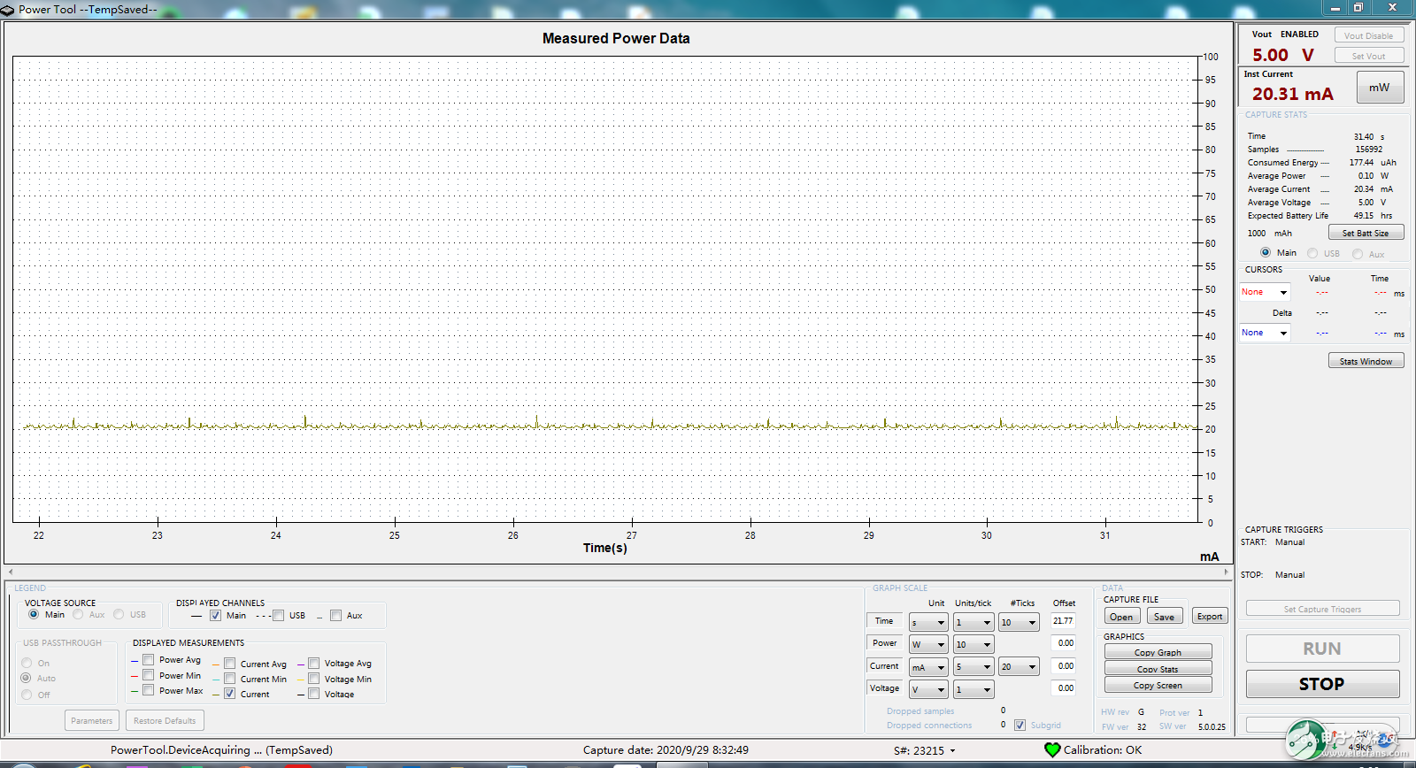Select Main battery source radio in capture stats
Screen dimensions: 1416x768
1266,253
